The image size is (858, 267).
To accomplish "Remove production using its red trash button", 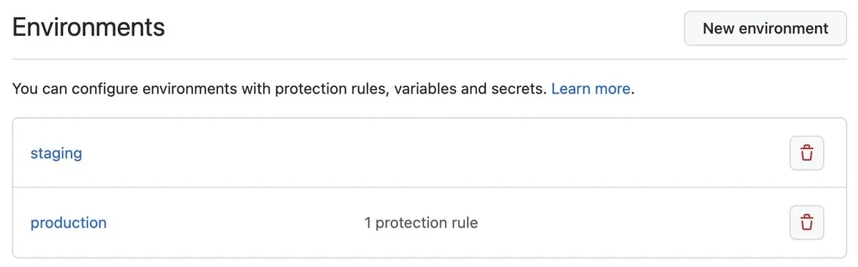I will (807, 223).
